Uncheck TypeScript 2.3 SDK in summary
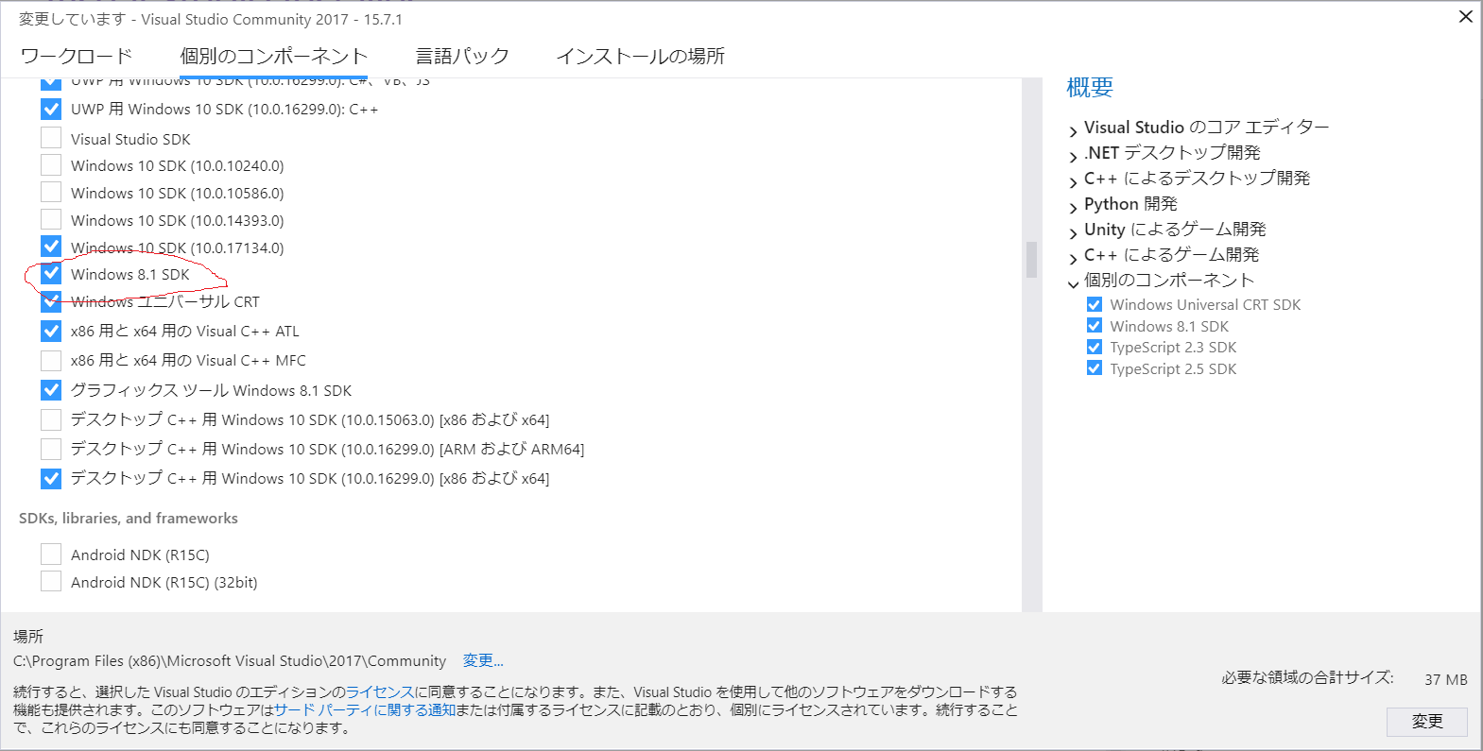1483x751 pixels. tap(1095, 347)
